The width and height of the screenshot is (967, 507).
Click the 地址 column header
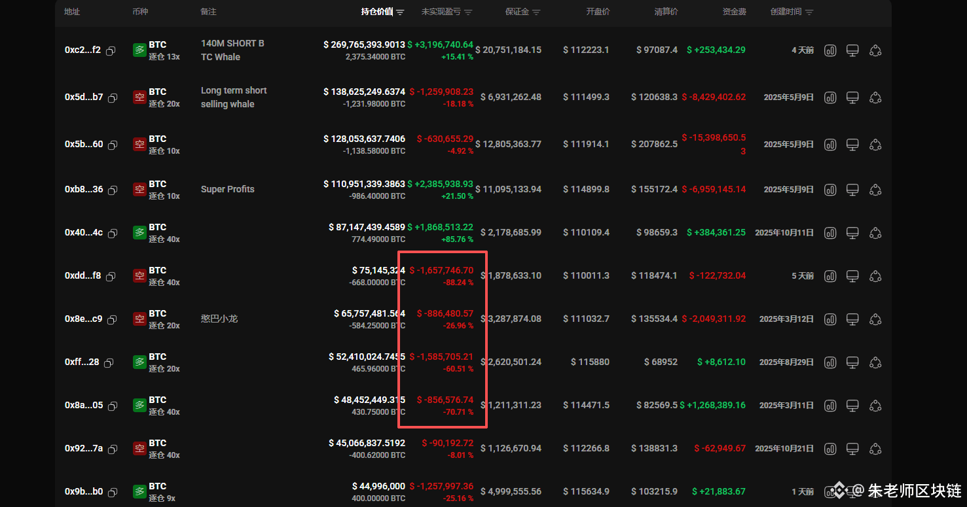(x=72, y=12)
